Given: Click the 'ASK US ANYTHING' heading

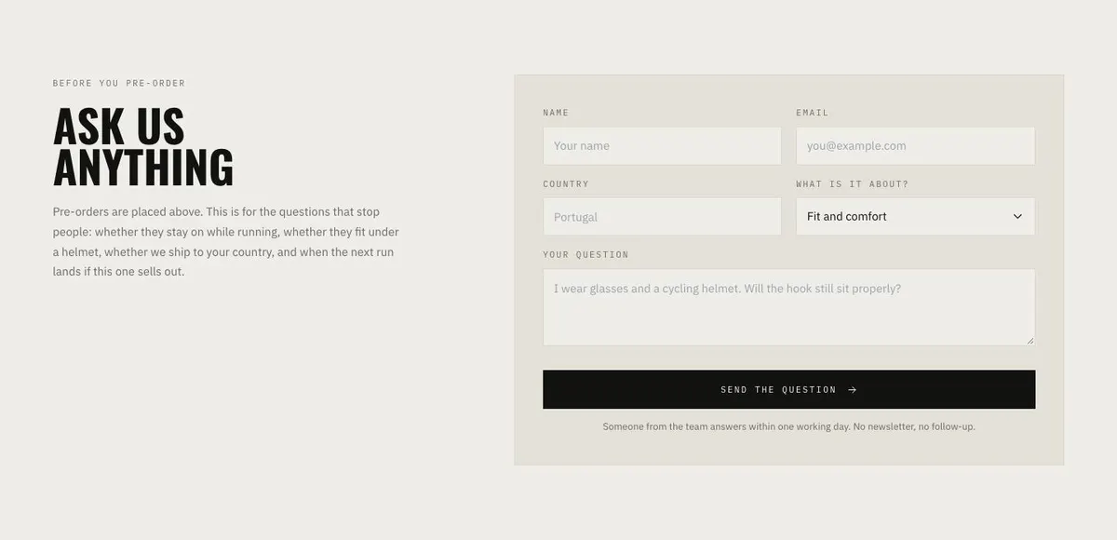Looking at the screenshot, I should click(x=143, y=147).
